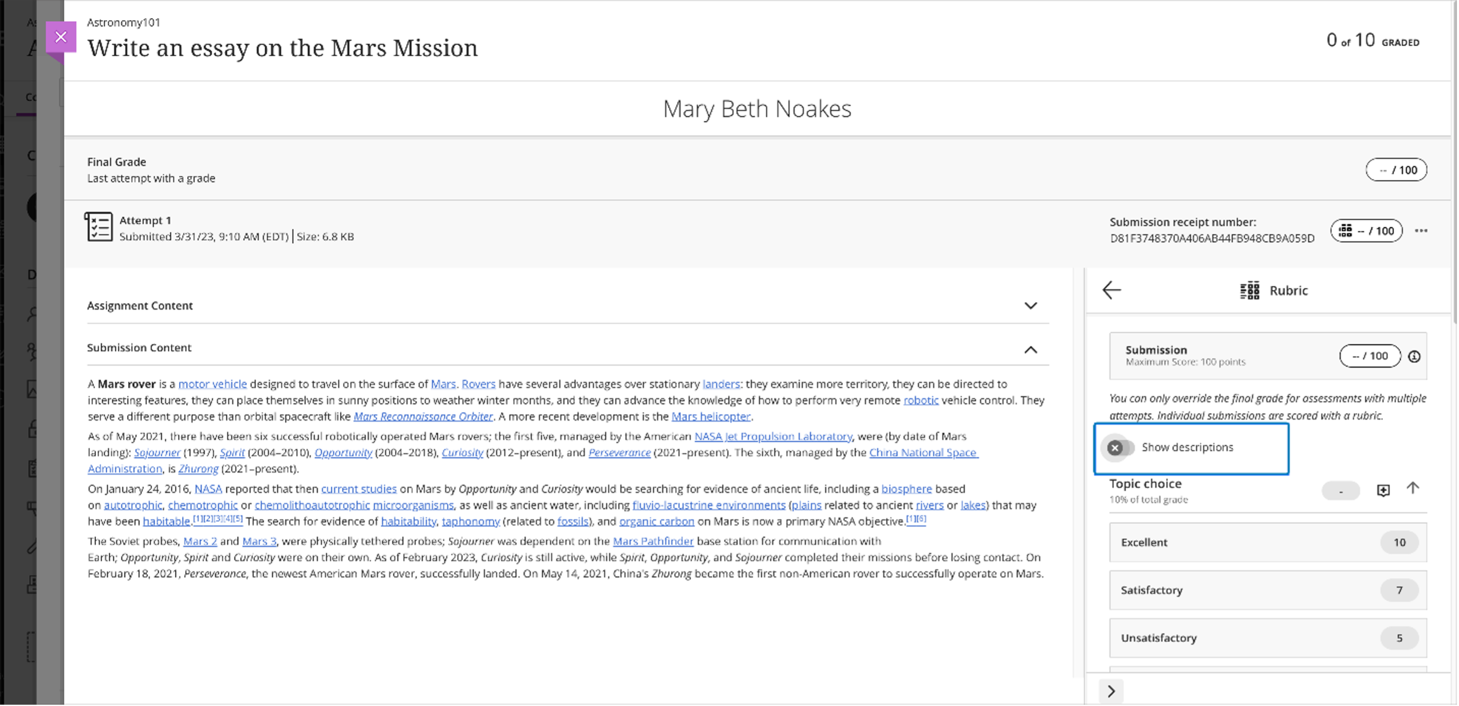The width and height of the screenshot is (1459, 706).
Task: Open the habitability link
Action: 408,522
